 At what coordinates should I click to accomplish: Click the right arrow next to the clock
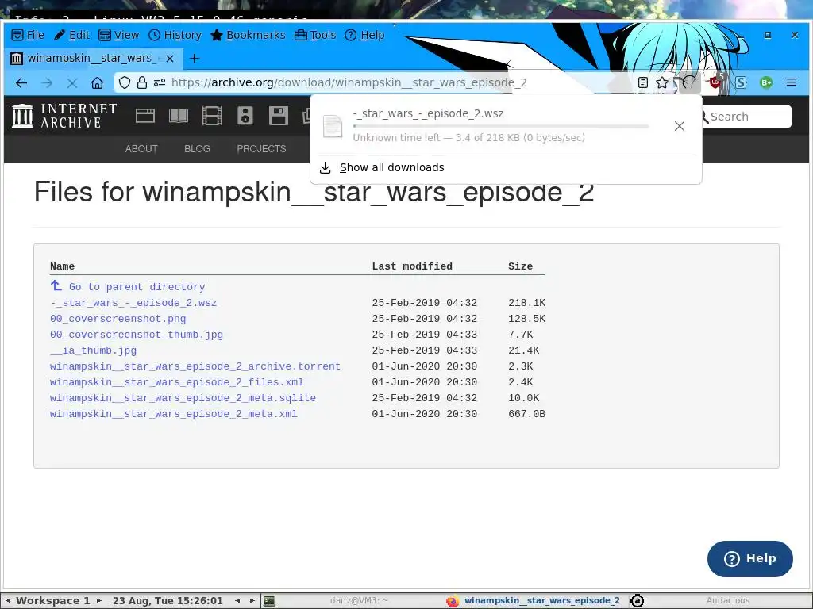252,601
